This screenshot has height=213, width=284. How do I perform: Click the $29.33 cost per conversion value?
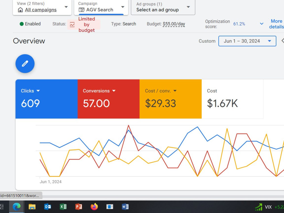160,103
